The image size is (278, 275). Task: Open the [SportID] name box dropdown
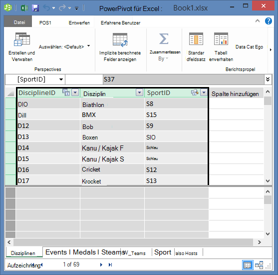[61, 79]
